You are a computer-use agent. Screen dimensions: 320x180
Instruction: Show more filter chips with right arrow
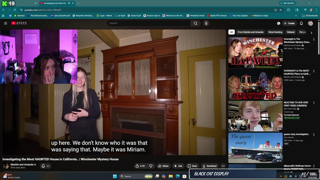point(311,32)
